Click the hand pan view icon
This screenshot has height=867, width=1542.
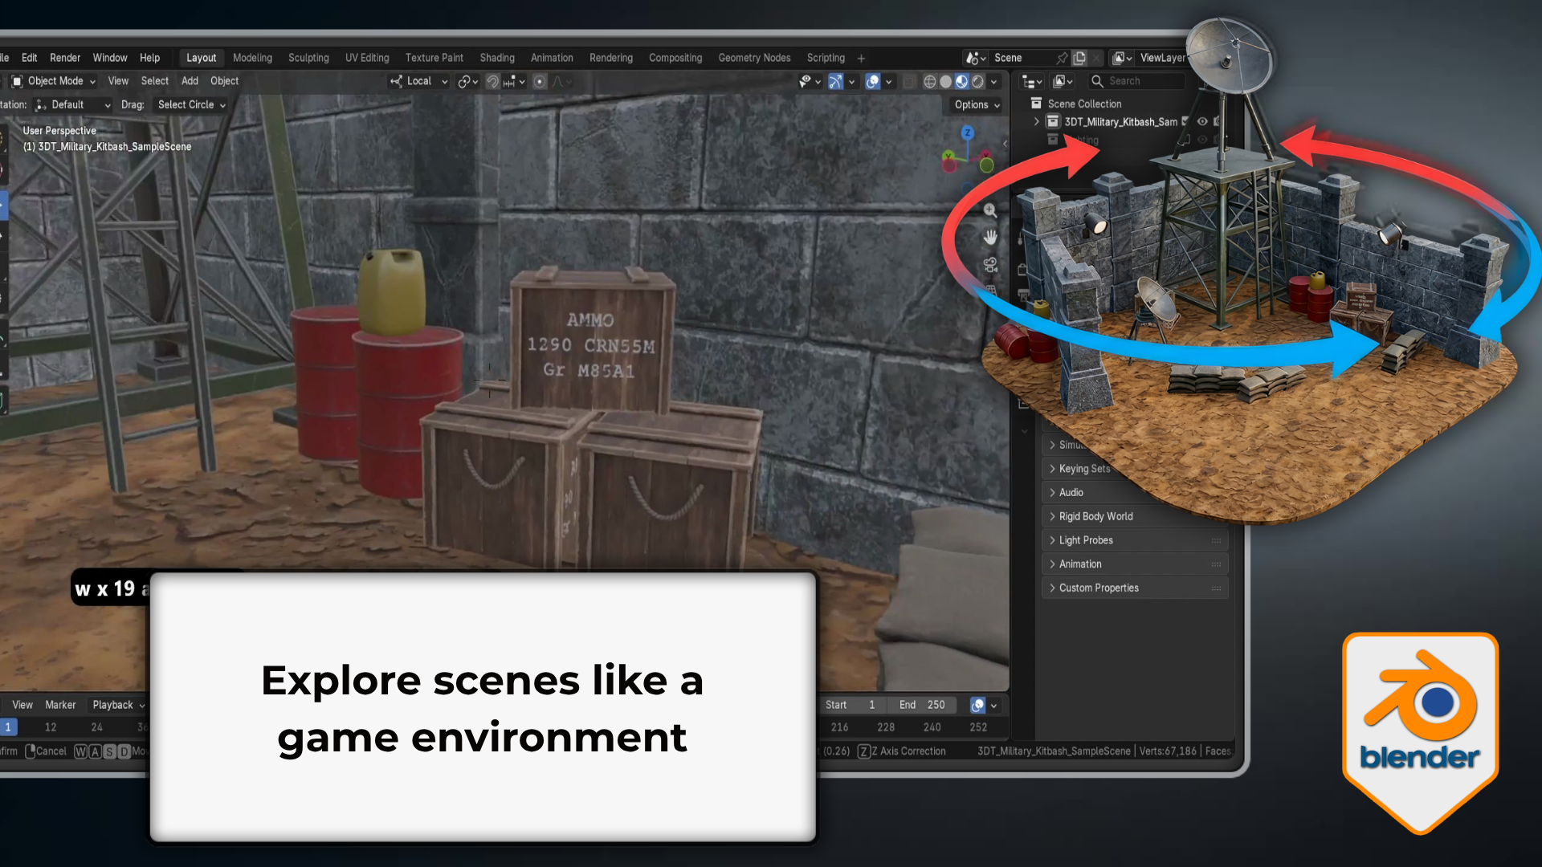(x=990, y=237)
